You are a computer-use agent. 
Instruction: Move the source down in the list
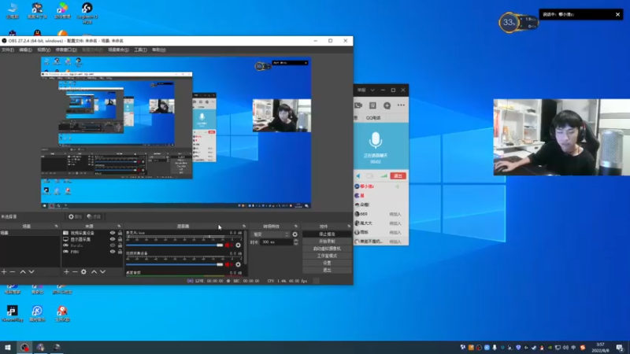tap(103, 271)
